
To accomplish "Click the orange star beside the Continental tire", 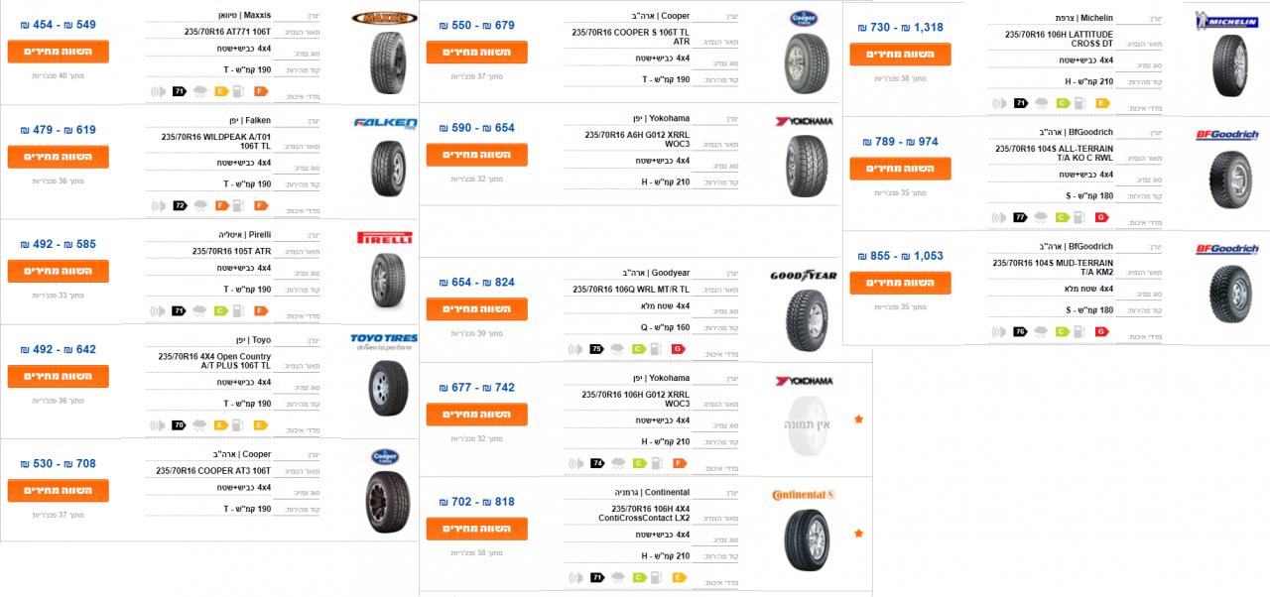I will tap(858, 534).
